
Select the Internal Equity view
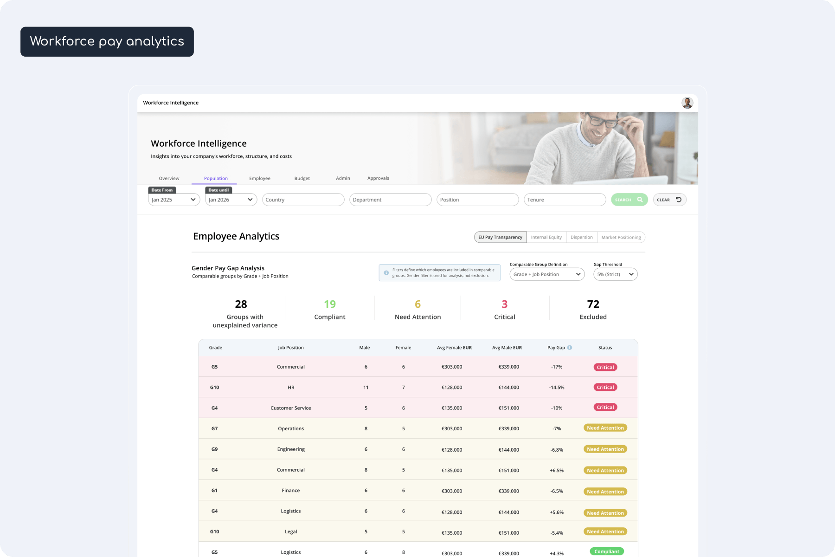click(546, 237)
